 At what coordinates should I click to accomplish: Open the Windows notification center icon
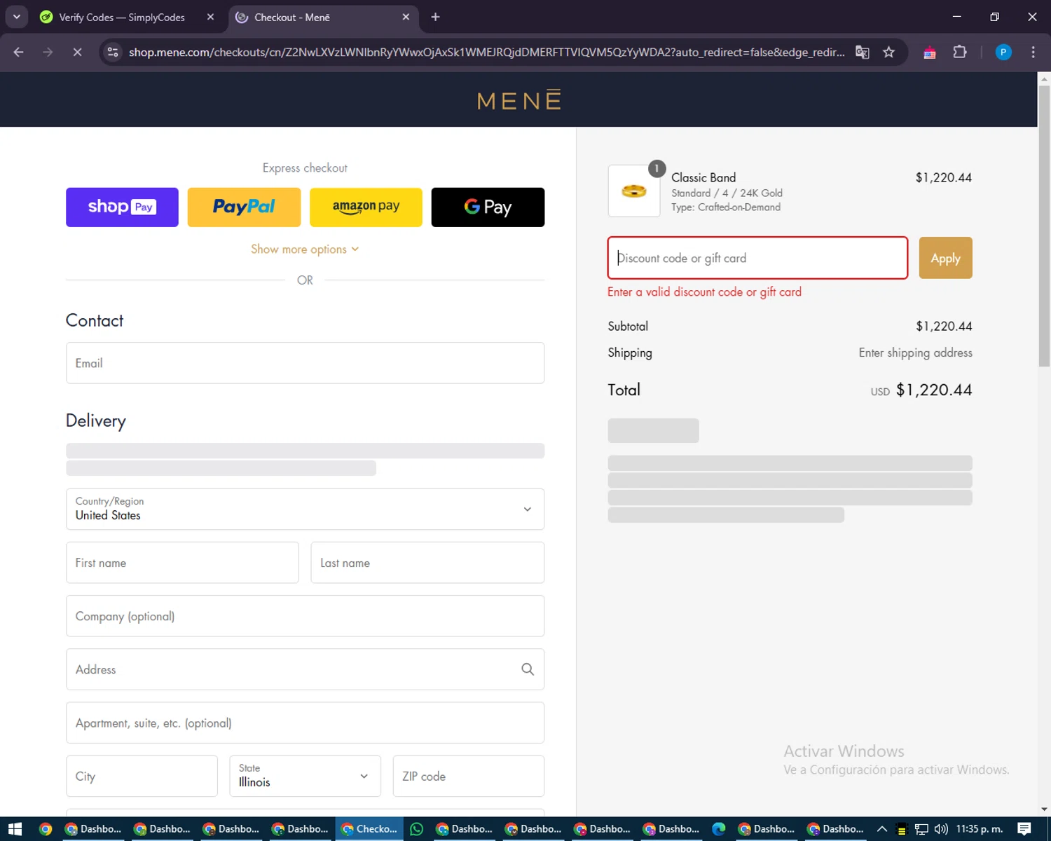pyautogui.click(x=1024, y=829)
